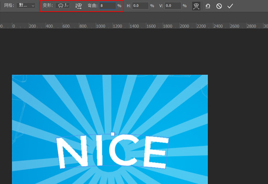Cancel the transform with the circle-slash icon
This screenshot has height=184, width=268.
coord(219,6)
